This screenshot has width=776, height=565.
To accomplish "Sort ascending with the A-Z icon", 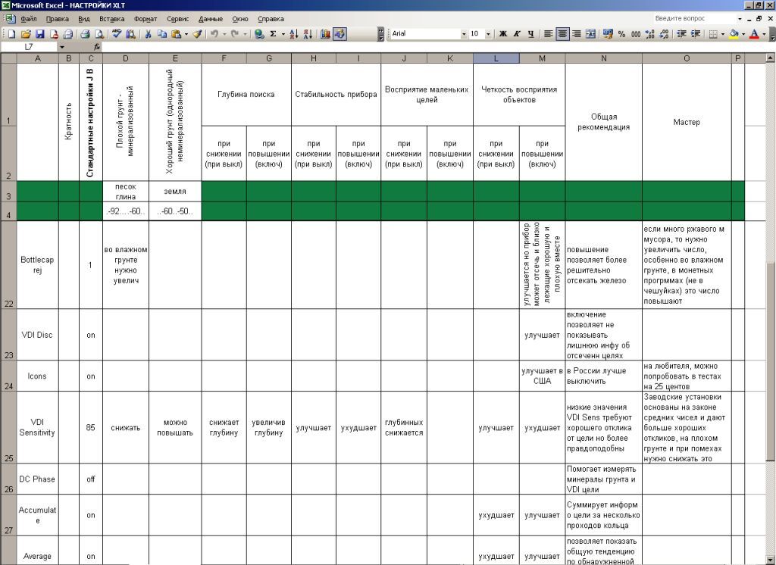I will [293, 34].
